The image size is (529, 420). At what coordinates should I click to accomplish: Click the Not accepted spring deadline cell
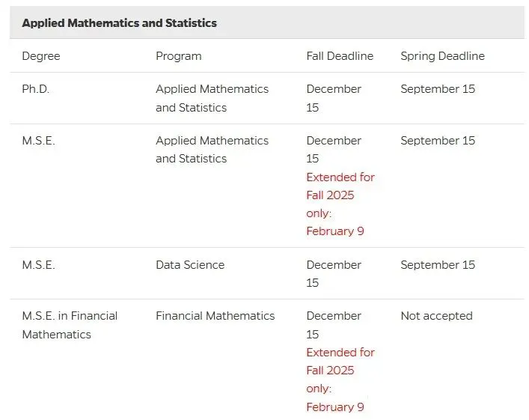(x=436, y=316)
